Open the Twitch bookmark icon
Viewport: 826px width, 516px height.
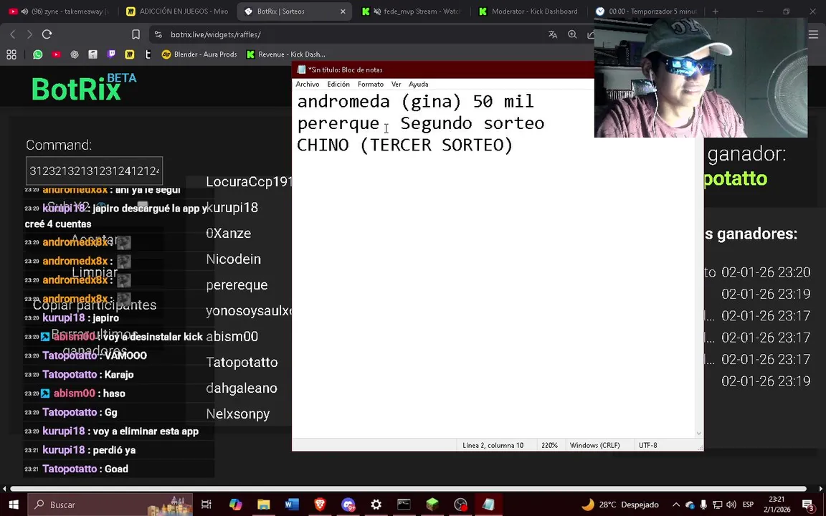click(111, 54)
